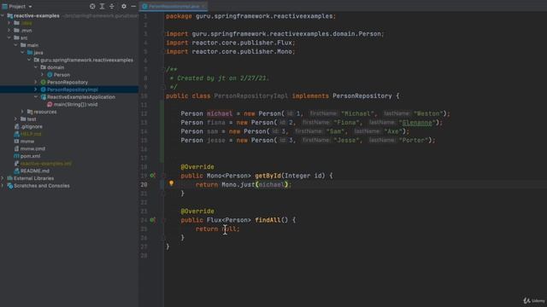
Task: Expand the PersonRepository node
Action: coord(36,82)
